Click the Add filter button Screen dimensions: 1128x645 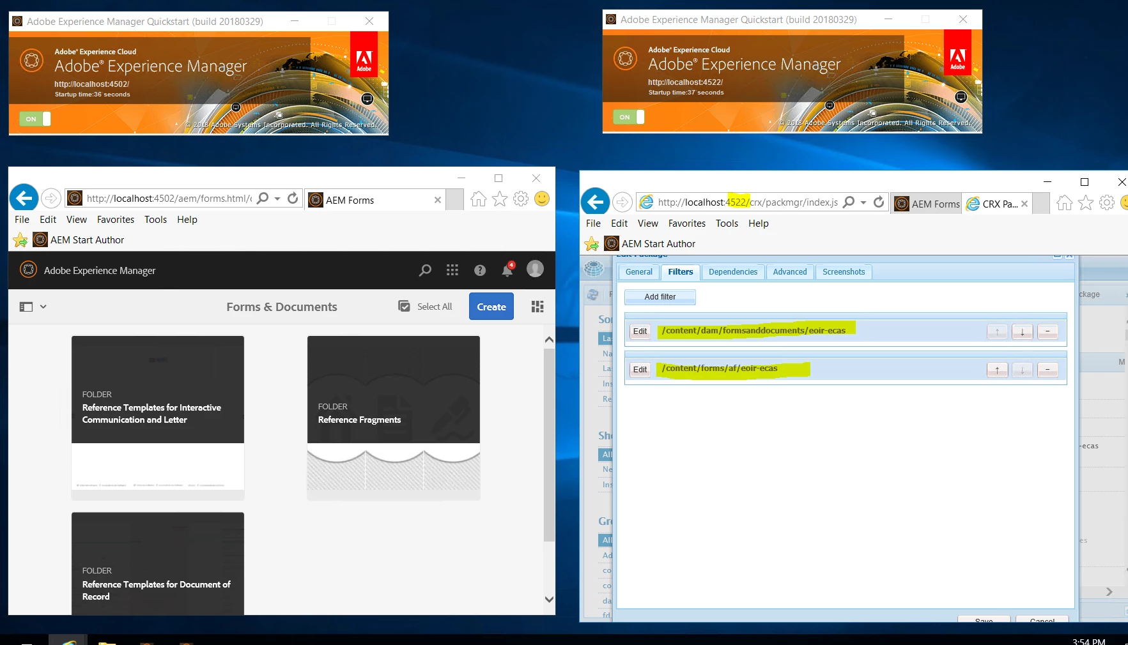[x=660, y=297]
